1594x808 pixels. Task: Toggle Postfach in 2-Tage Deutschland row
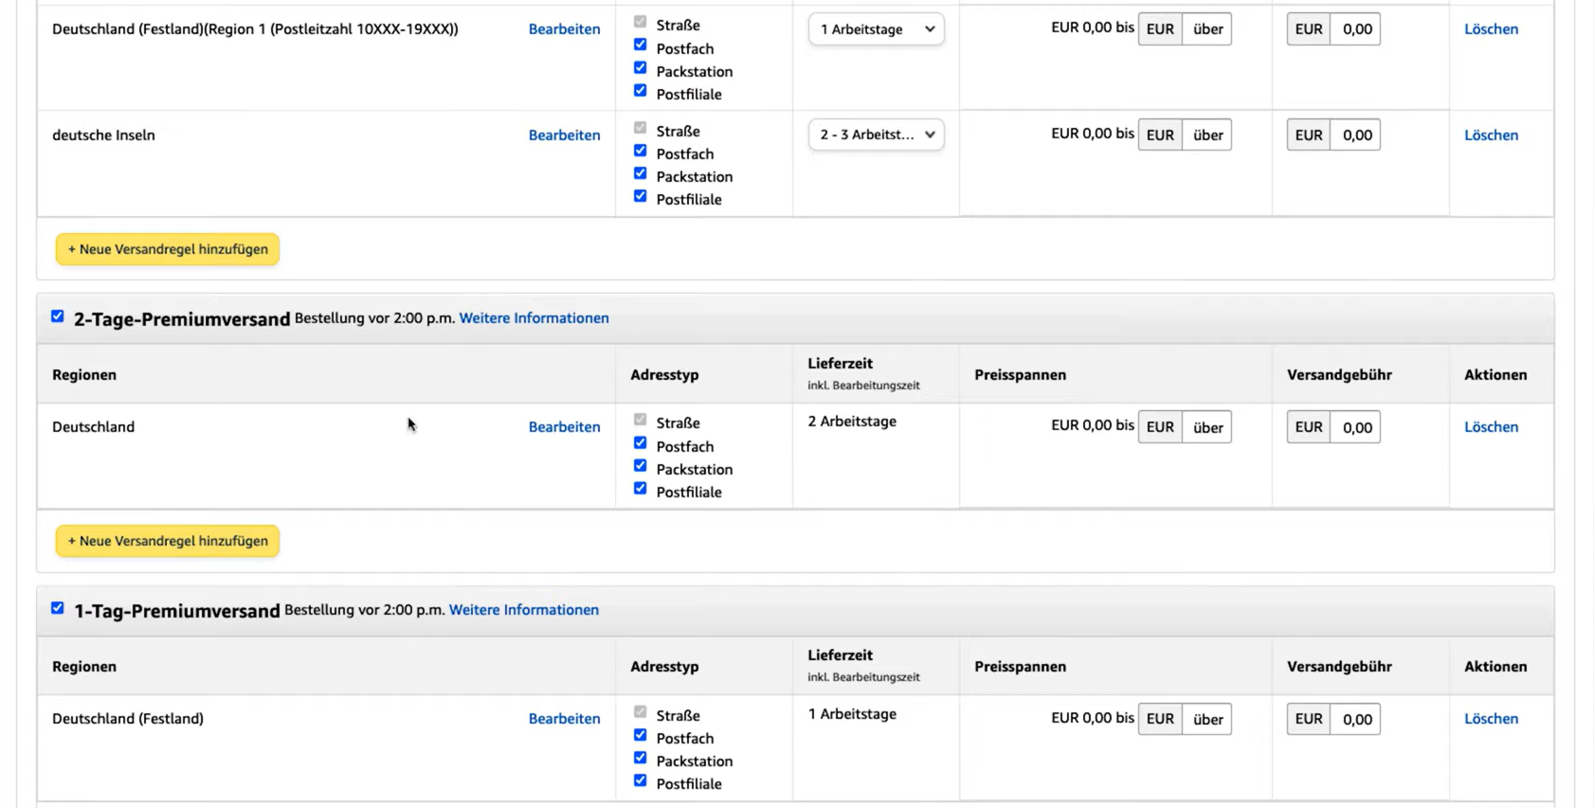641,443
